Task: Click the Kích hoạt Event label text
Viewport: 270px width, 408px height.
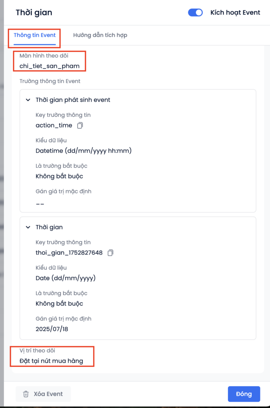Action: coord(235,12)
